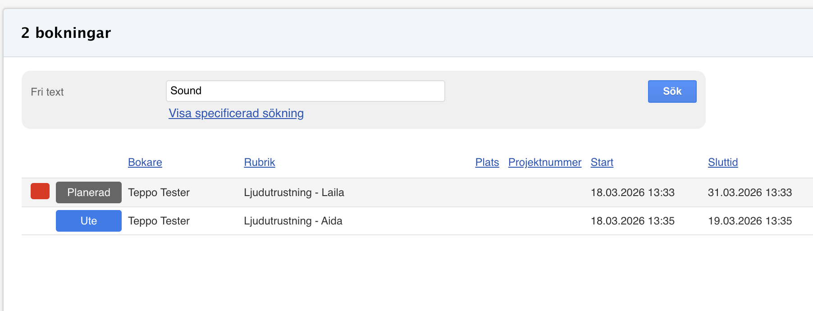Click the blue Ute status badge
Viewport: 813px width, 311px height.
pyautogui.click(x=89, y=221)
